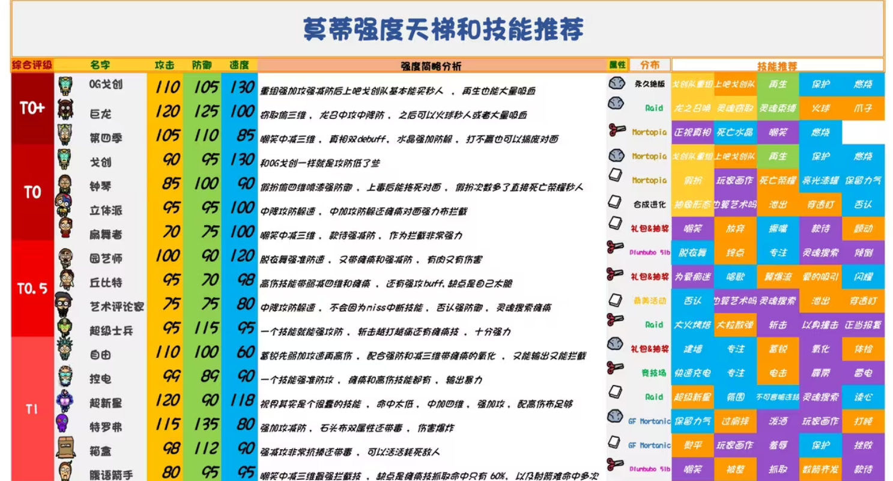Click the 竞技场 distribution cell
Image resolution: width=893 pixels, height=481 pixels.
point(654,372)
